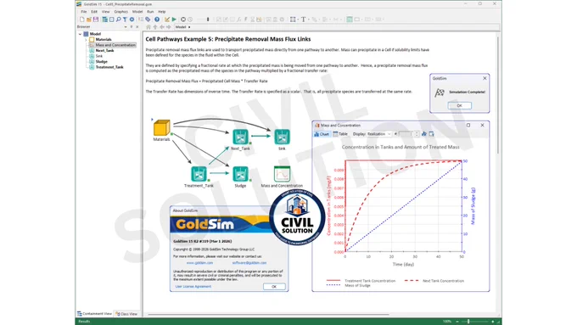This screenshot has height=325, width=577.
Task: Click the back navigation arrow
Action: 162,27
